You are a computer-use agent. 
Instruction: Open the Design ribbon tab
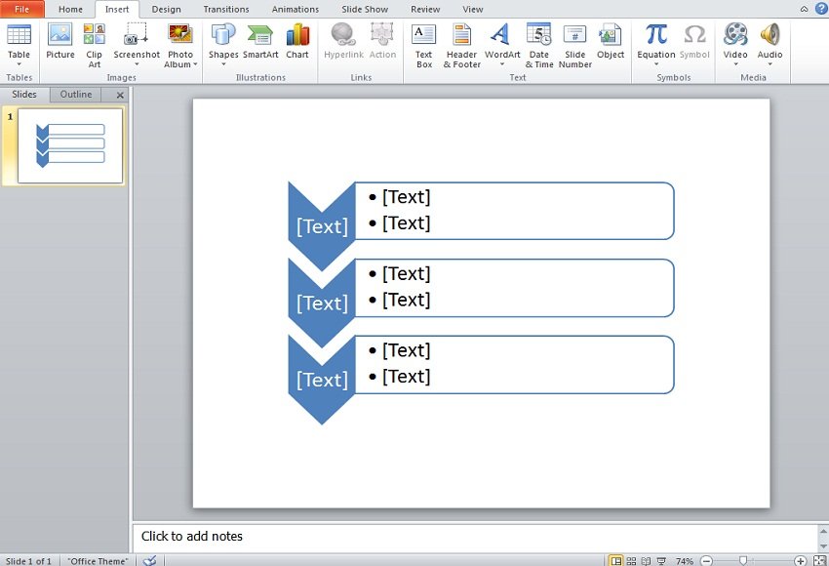point(166,9)
